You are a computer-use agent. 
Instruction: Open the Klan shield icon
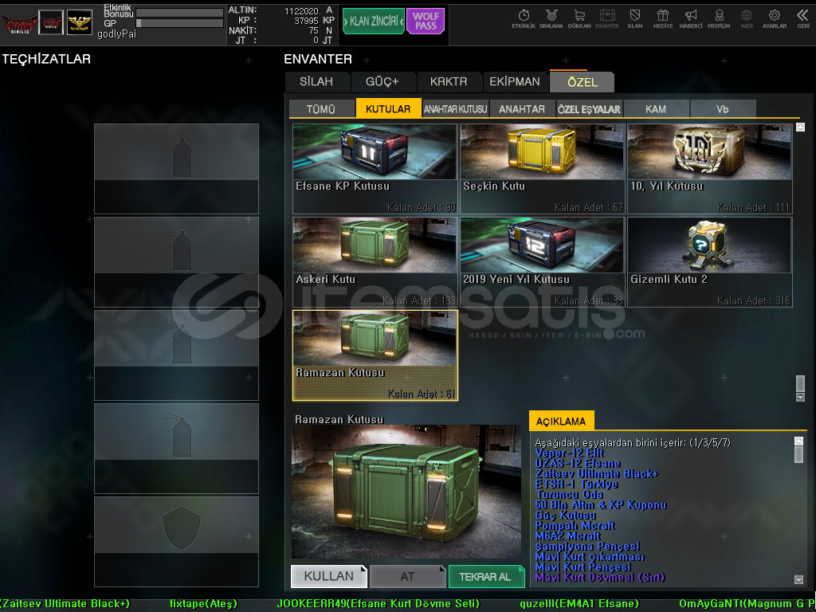coord(635,19)
